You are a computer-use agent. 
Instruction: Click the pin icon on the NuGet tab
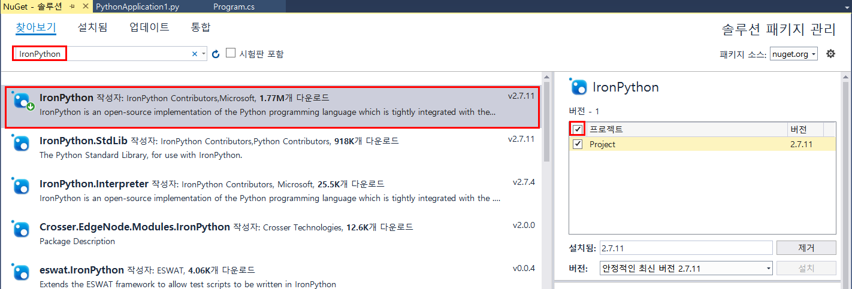coord(72,6)
